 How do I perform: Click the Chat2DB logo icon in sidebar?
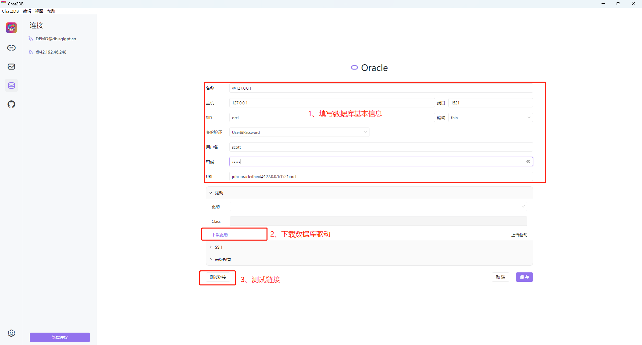click(x=11, y=28)
